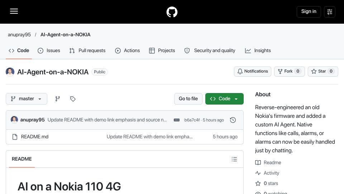Click the "5 hours ago" timestamp in README.md row
Image resolution: width=344 pixels, height=194 pixels.
[x=225, y=137]
